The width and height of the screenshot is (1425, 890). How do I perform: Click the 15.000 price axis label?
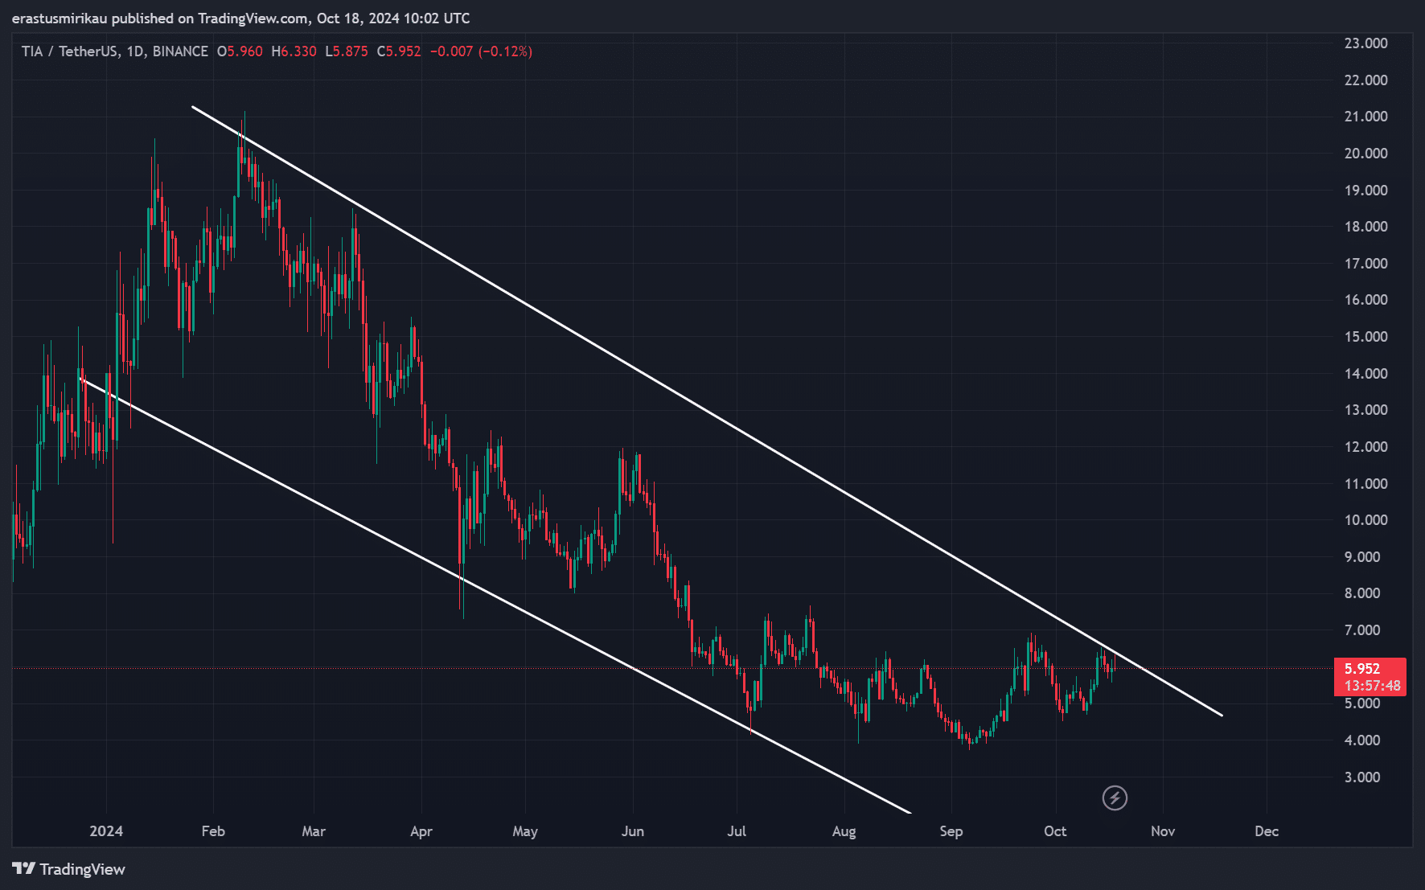[1365, 337]
